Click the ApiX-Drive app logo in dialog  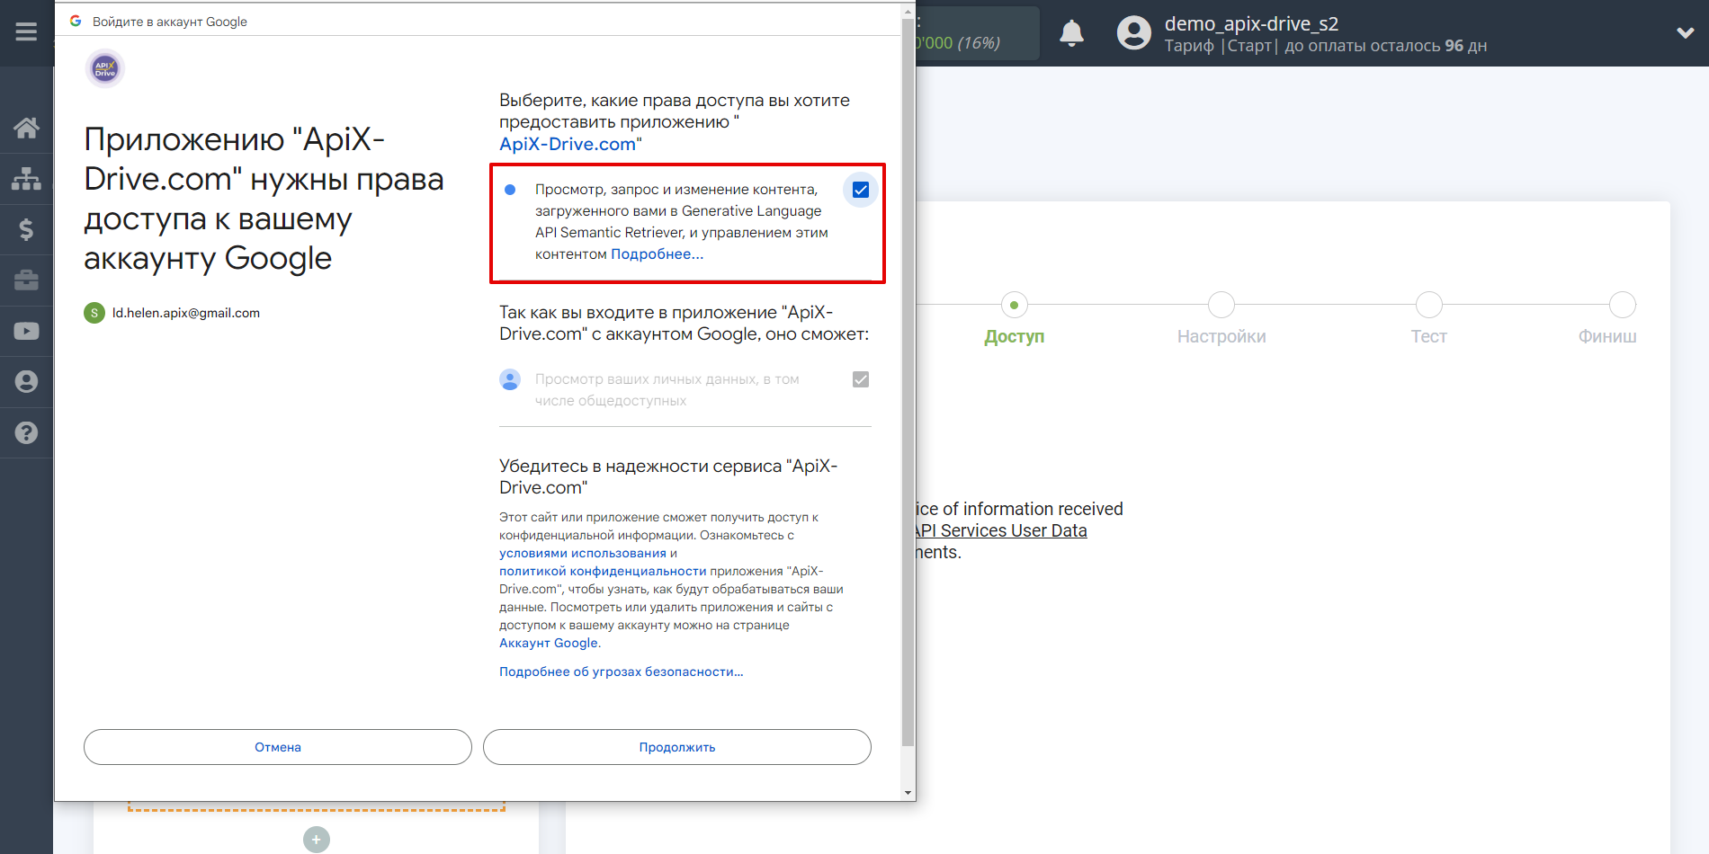[105, 68]
